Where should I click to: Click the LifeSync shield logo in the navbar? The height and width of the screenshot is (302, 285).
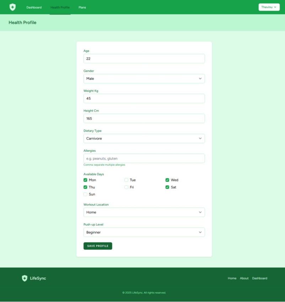[12, 7]
